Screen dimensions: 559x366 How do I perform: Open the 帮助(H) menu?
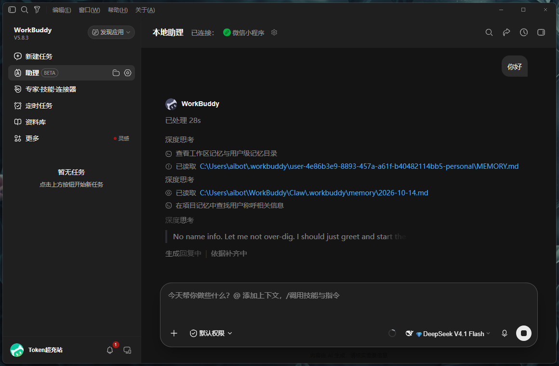[x=118, y=10]
